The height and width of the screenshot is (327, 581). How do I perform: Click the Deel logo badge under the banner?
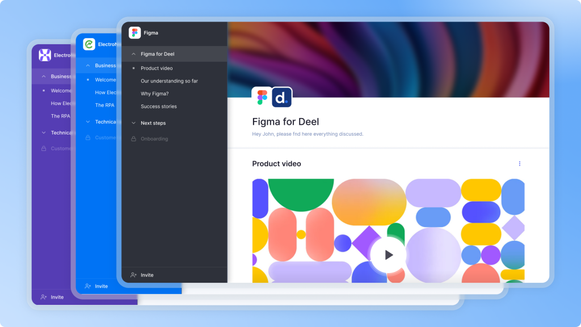point(281,98)
